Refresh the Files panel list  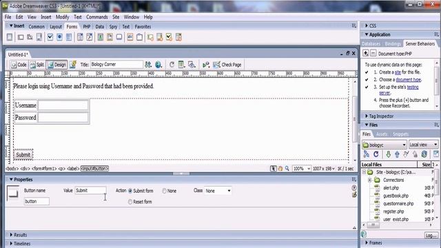(376, 154)
